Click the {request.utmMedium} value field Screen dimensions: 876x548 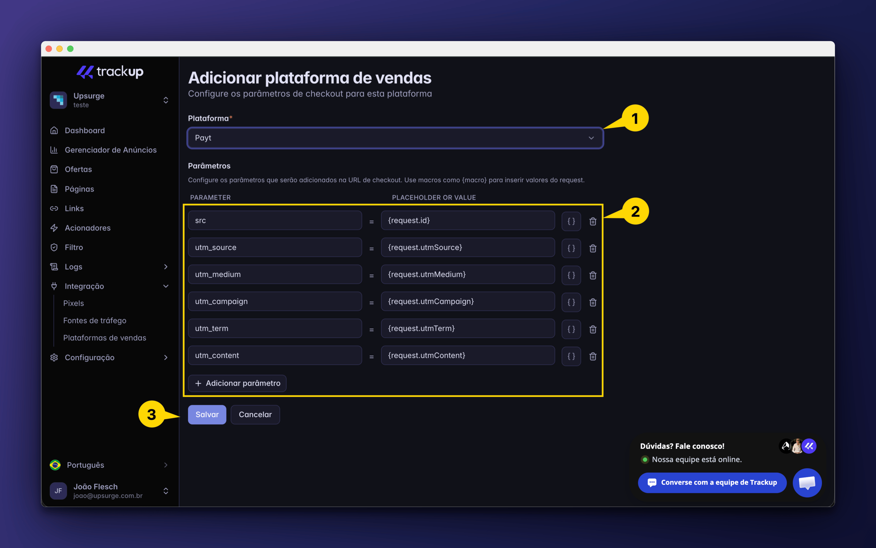point(468,274)
